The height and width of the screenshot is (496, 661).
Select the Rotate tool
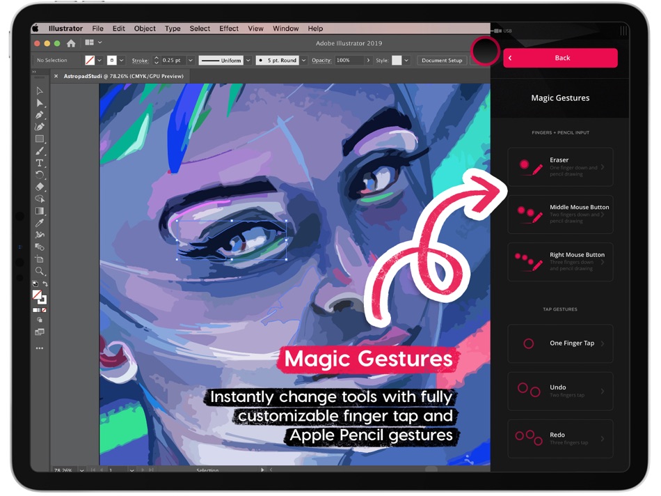[40, 175]
